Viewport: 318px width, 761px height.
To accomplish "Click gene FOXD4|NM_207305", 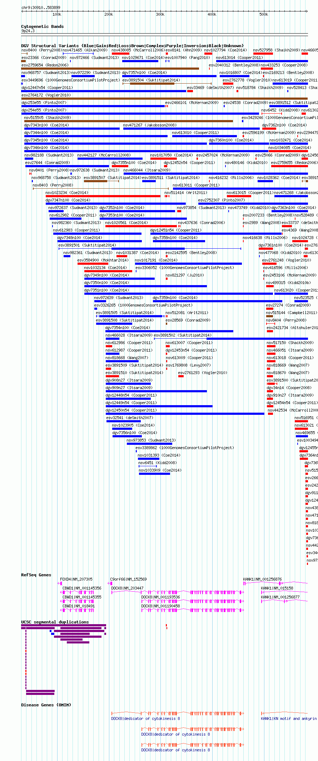I will click(x=76, y=579).
